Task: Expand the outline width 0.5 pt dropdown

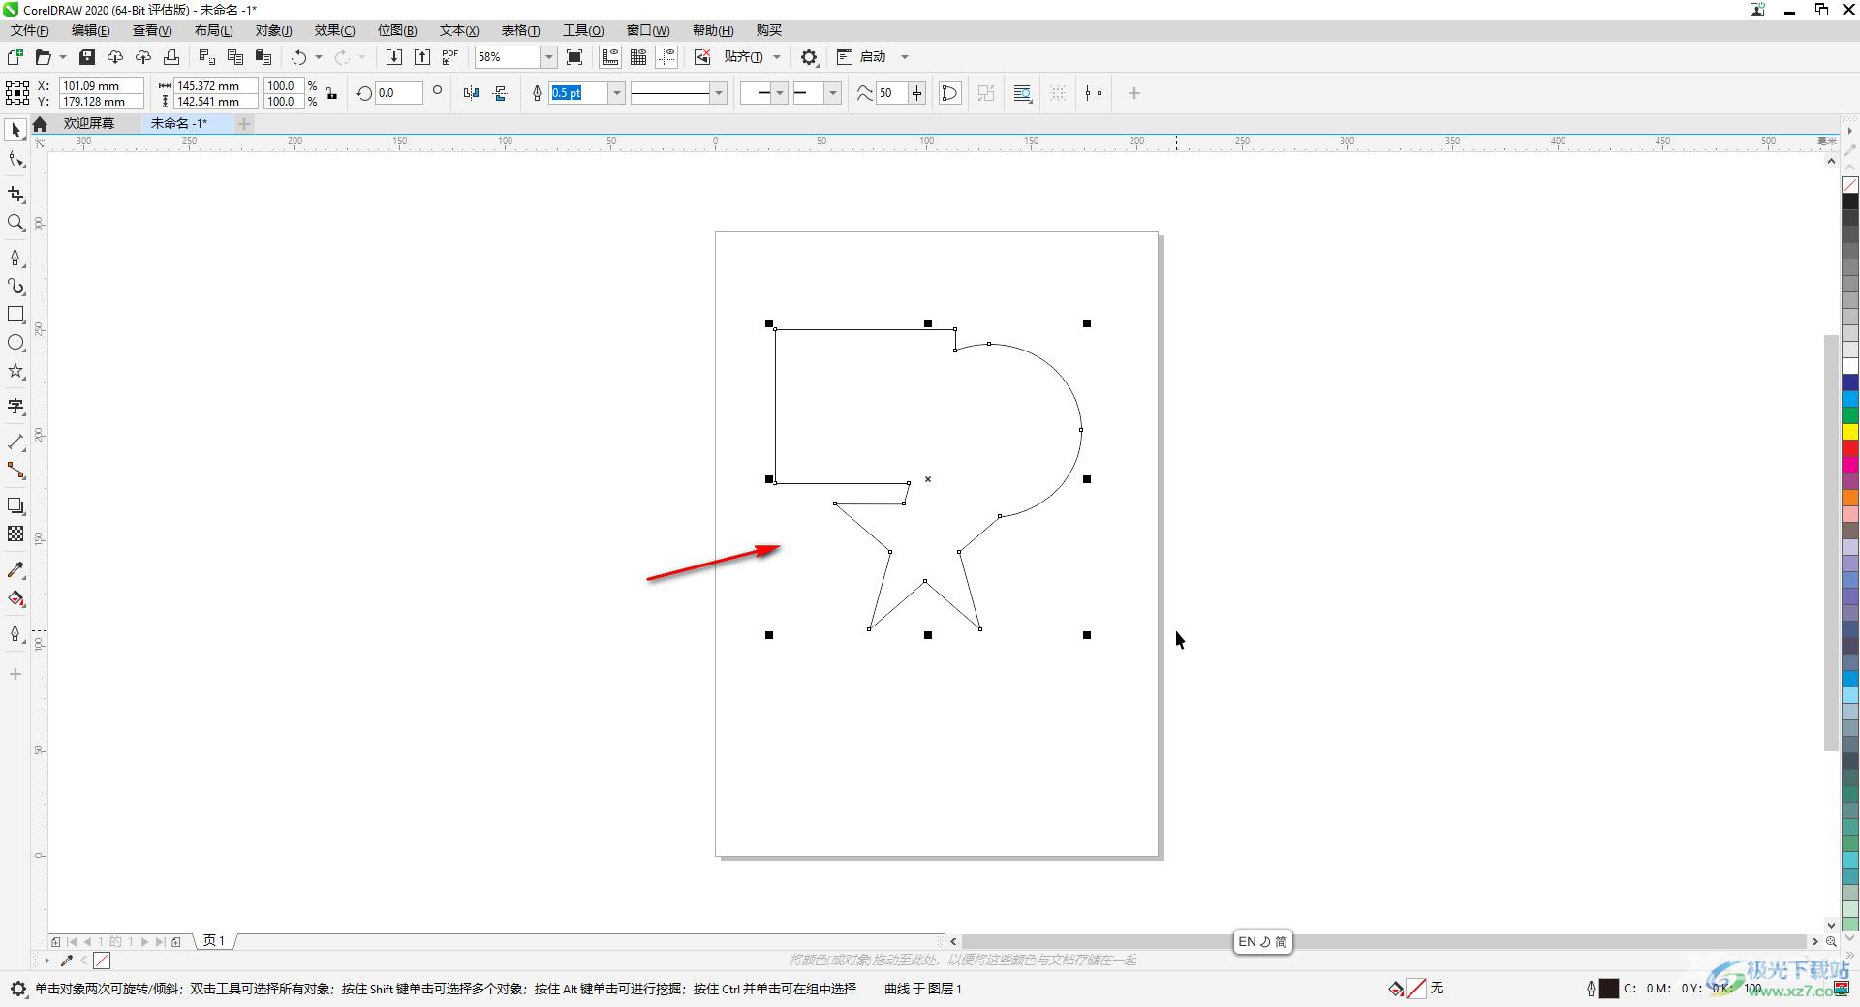Action: (x=616, y=93)
